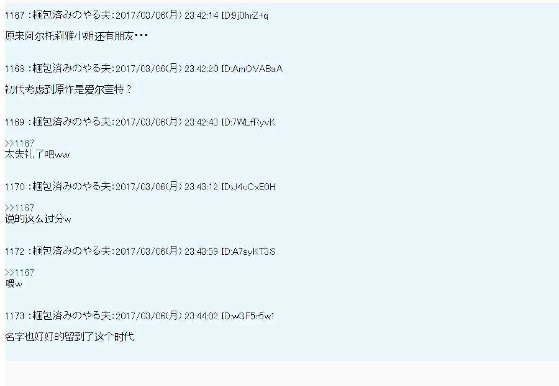This screenshot has width=559, height=386.
Task: Click post number 1169 in header
Action: [x=14, y=123]
